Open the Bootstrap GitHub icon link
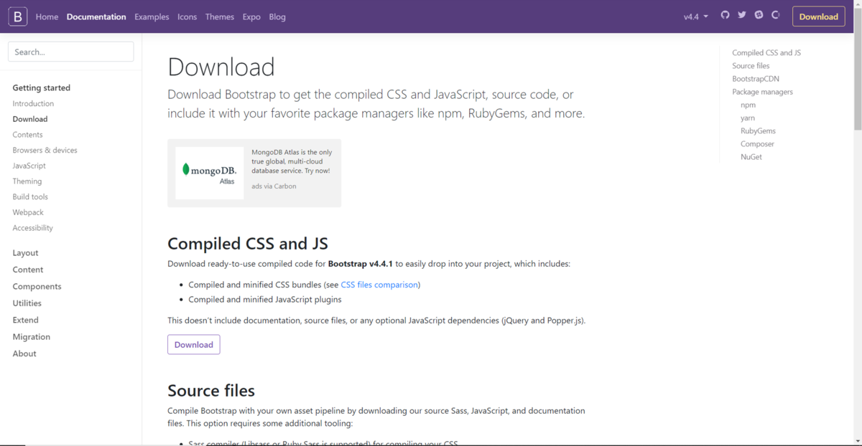Viewport: 862px width, 446px height. pos(725,15)
